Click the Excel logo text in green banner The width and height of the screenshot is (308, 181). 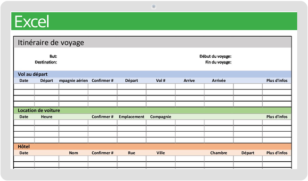click(32, 22)
